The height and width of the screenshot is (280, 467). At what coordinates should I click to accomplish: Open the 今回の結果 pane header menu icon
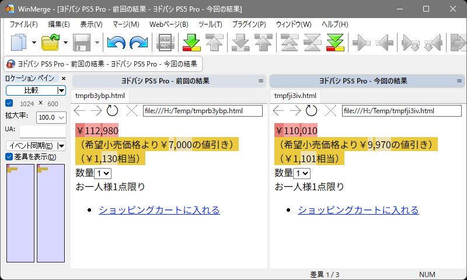pos(459,80)
